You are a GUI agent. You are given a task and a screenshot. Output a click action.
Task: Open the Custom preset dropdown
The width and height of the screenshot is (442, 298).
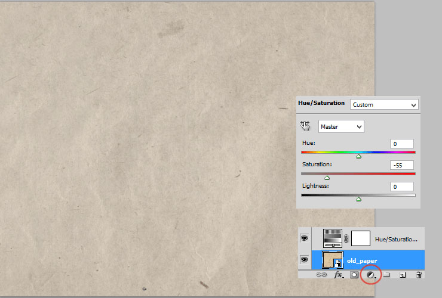(x=384, y=104)
